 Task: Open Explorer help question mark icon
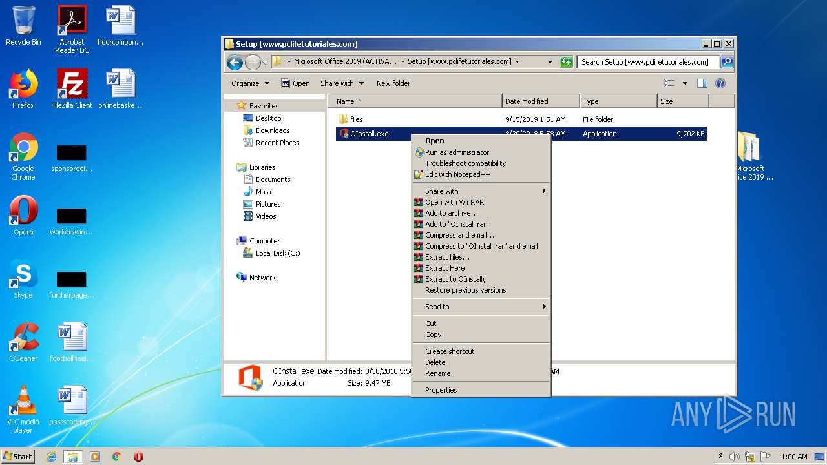[x=720, y=83]
